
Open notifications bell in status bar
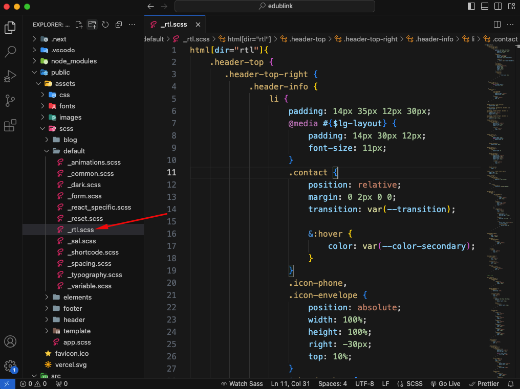[x=511, y=384]
